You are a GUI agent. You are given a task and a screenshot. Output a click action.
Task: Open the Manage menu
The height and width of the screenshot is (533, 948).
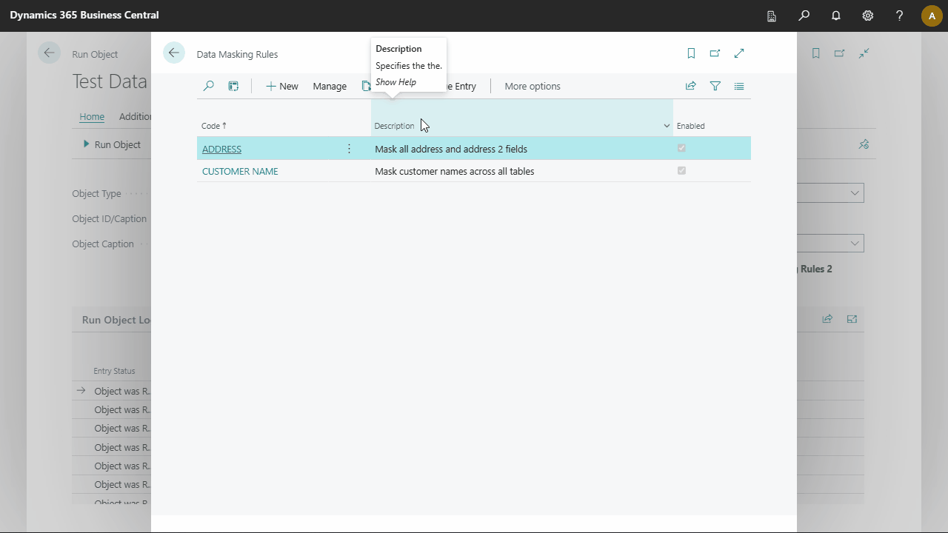330,86
